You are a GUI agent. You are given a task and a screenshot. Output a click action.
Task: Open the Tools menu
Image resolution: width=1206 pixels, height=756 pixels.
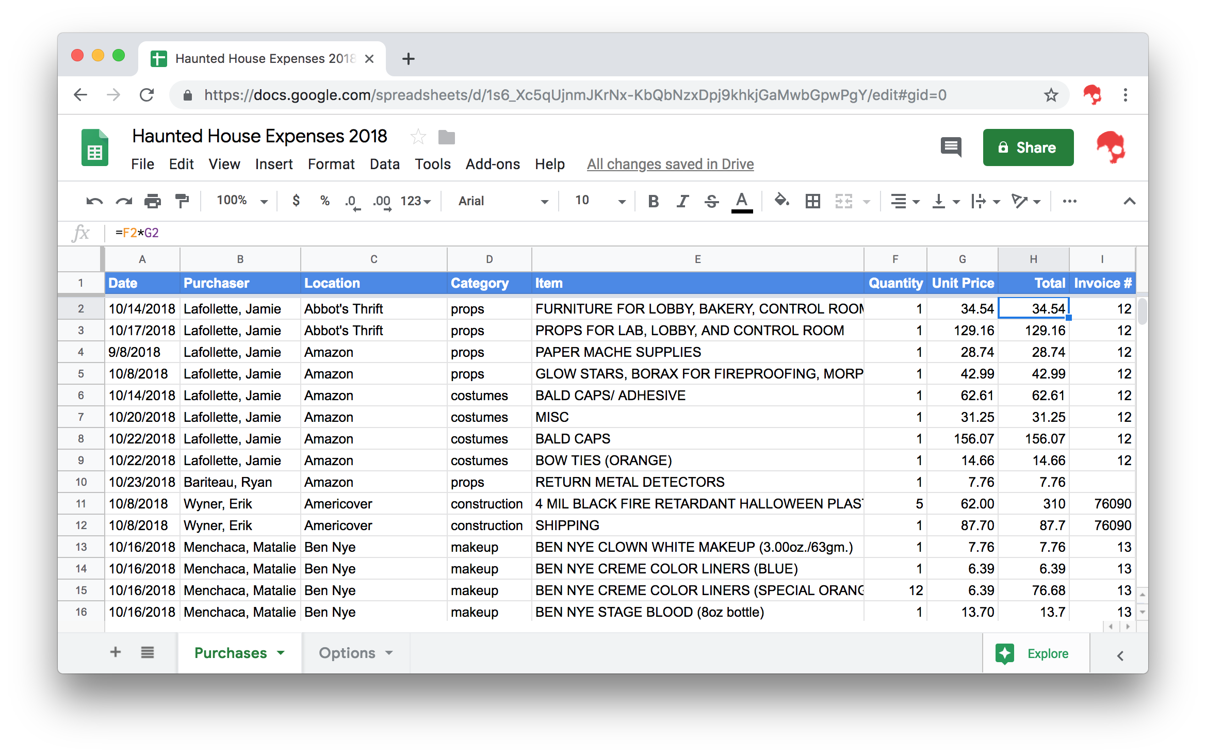click(433, 164)
